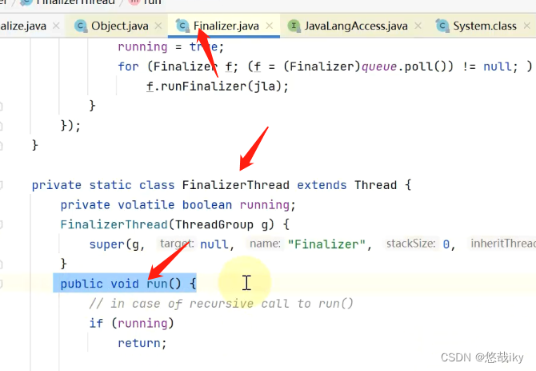This screenshot has width=536, height=371.
Task: Toggle code fold at run() method line
Action: tap(1, 284)
